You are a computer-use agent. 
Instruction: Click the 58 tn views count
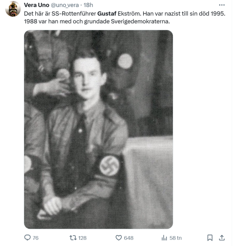tap(176, 238)
